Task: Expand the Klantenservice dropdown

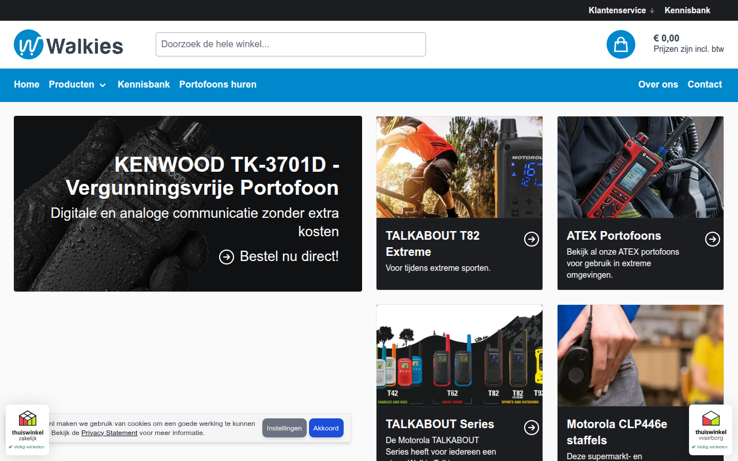Action: tap(622, 10)
